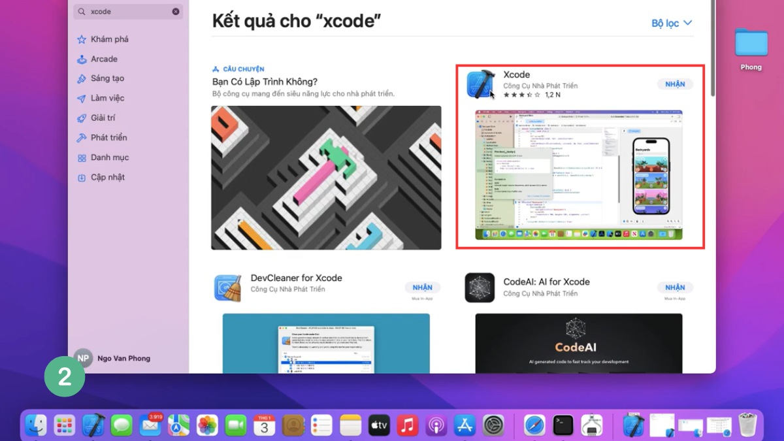
Task: Click NHẬN for DevCleaner for Xcode
Action: click(x=422, y=287)
